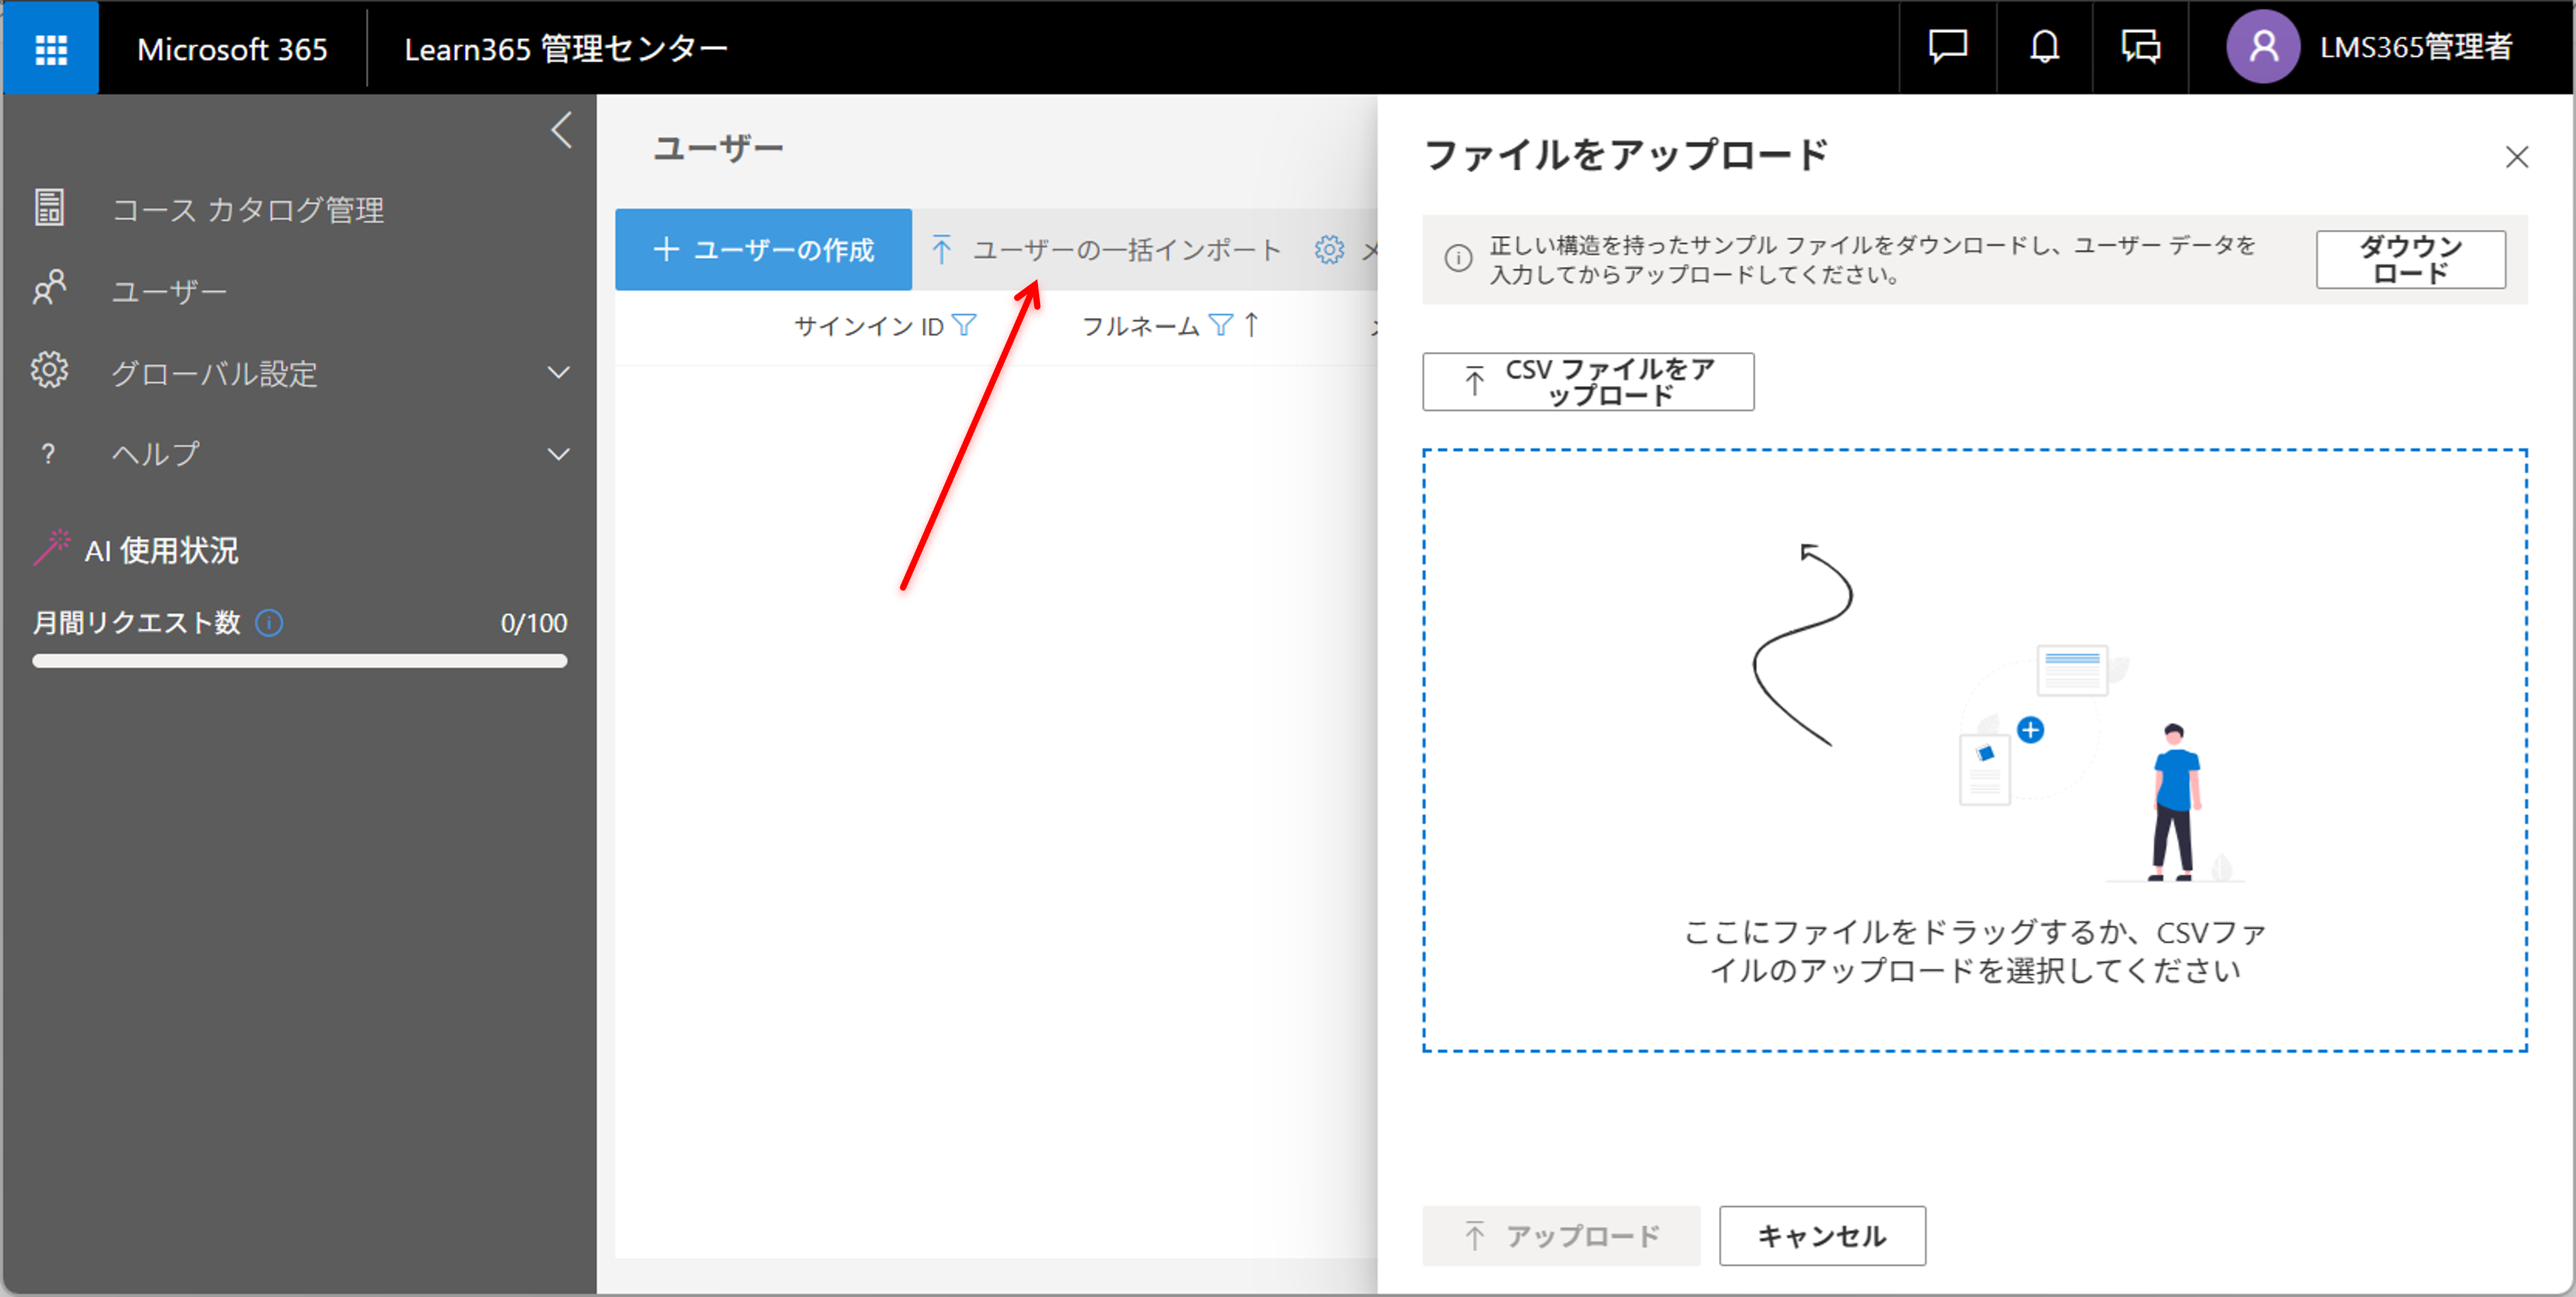
Task: Click the ユーザー page heading
Action: [x=718, y=148]
